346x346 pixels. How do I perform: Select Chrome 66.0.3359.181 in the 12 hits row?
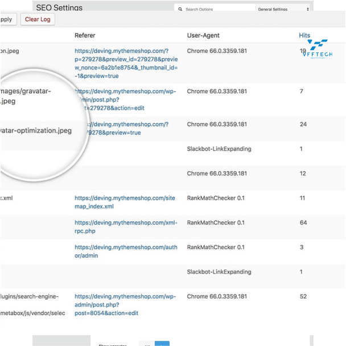tap(217, 173)
